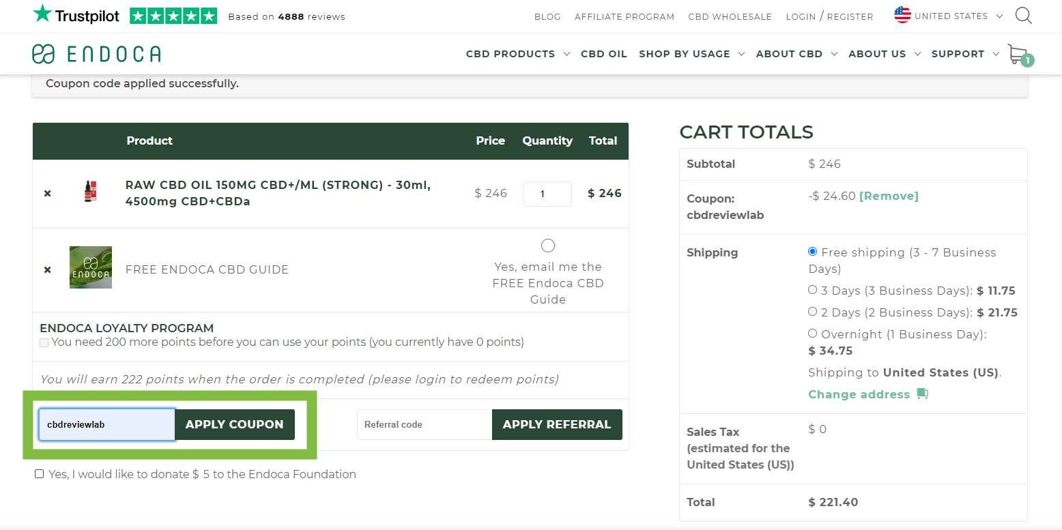This screenshot has height=530, width=1062.
Task: Click the Apply Coupon button
Action: 235,424
